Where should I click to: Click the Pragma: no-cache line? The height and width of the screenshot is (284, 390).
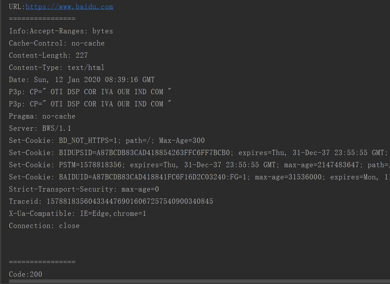point(42,116)
